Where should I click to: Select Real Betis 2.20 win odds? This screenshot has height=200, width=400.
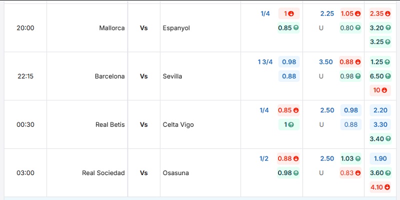[380, 111]
